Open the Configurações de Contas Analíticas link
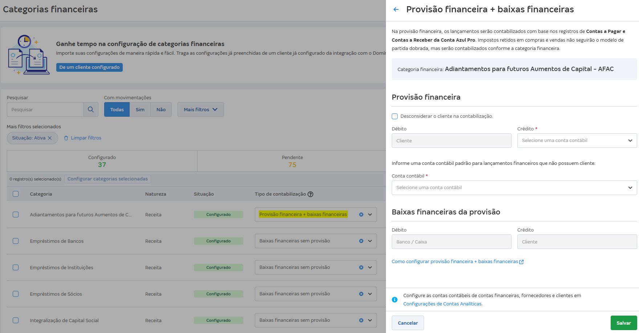This screenshot has width=639, height=333. click(x=443, y=304)
